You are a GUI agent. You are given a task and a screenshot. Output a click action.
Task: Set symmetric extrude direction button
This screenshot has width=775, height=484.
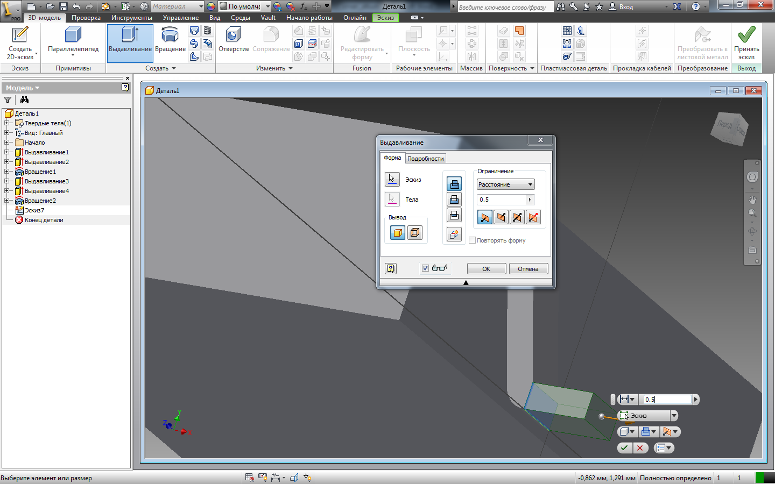(x=517, y=217)
